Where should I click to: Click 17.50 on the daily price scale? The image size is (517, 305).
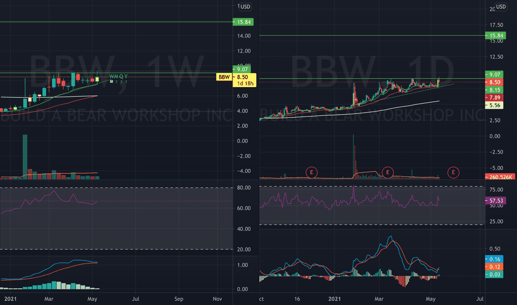point(496,25)
